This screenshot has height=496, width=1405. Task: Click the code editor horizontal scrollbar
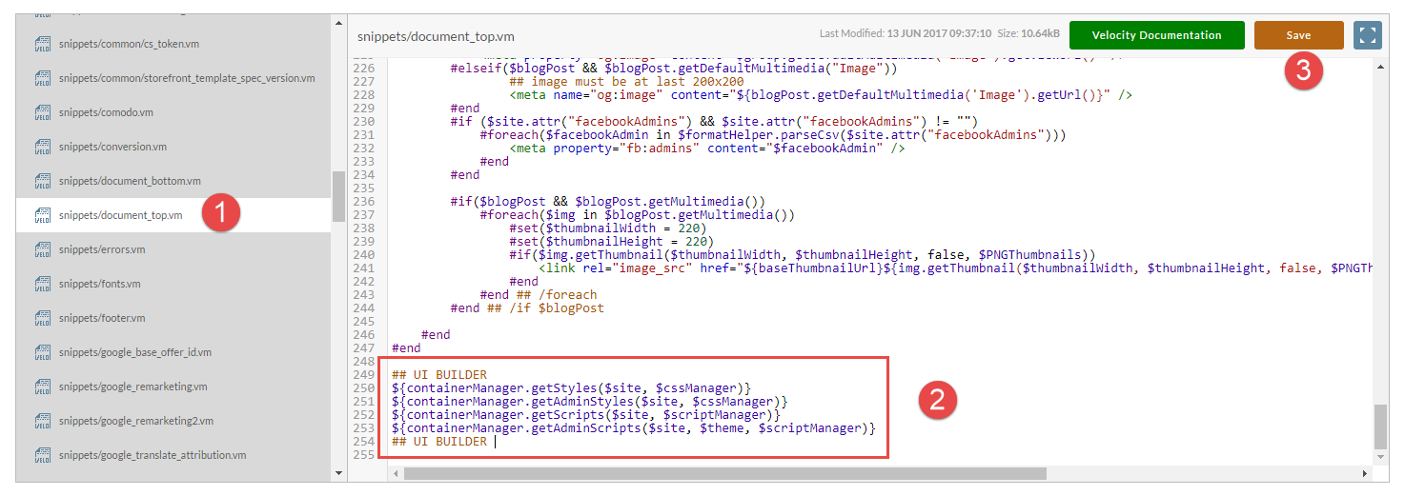[x=725, y=473]
